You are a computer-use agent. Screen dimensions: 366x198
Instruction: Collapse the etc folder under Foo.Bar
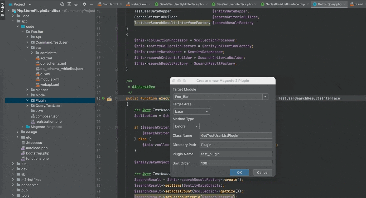pos(27,48)
